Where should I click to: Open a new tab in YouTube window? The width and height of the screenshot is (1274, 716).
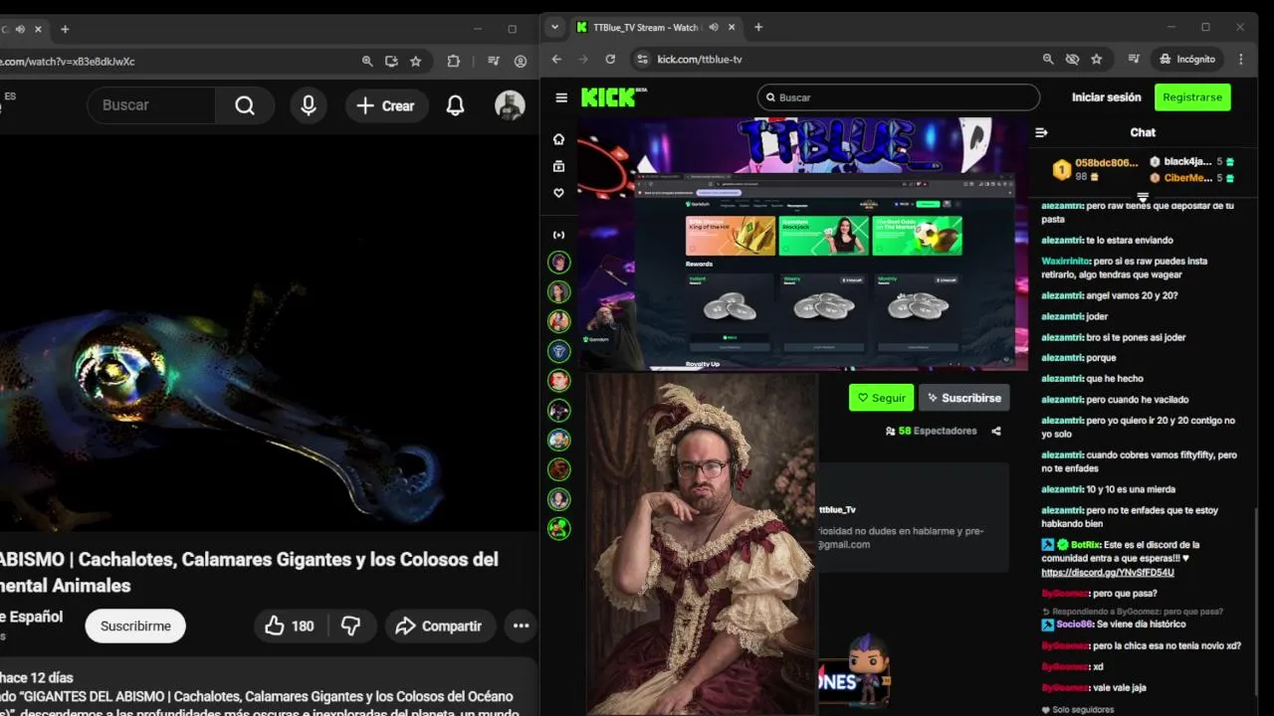65,29
